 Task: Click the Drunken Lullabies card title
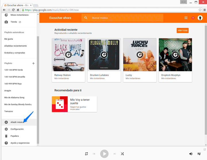click(99, 75)
